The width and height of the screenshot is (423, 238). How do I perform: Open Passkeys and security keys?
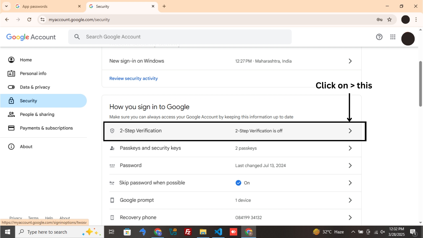(231, 148)
